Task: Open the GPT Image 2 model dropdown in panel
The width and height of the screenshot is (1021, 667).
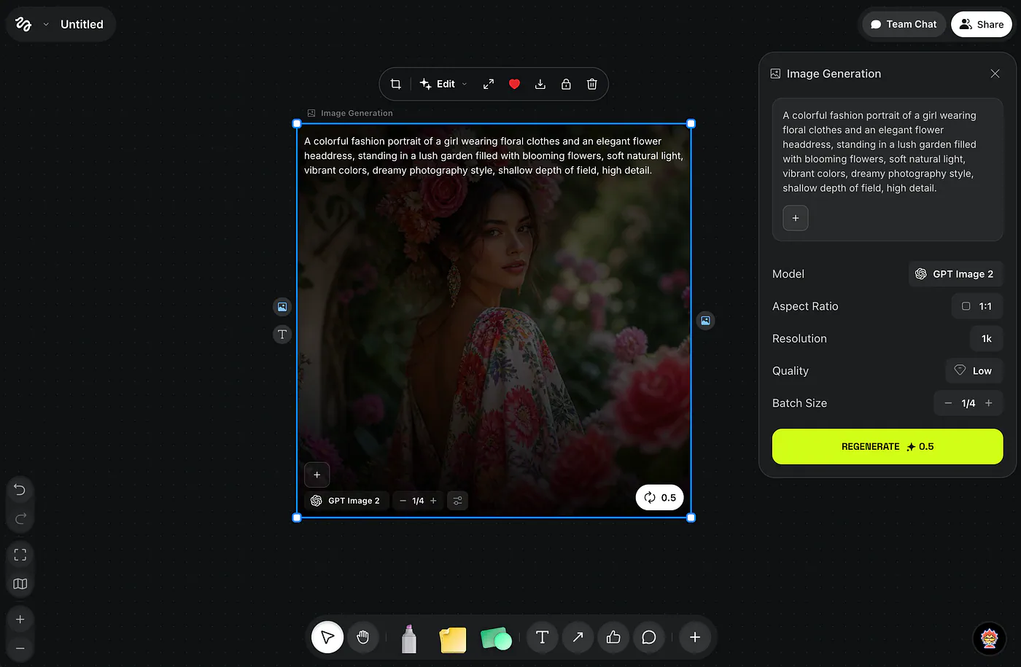Action: pos(955,274)
